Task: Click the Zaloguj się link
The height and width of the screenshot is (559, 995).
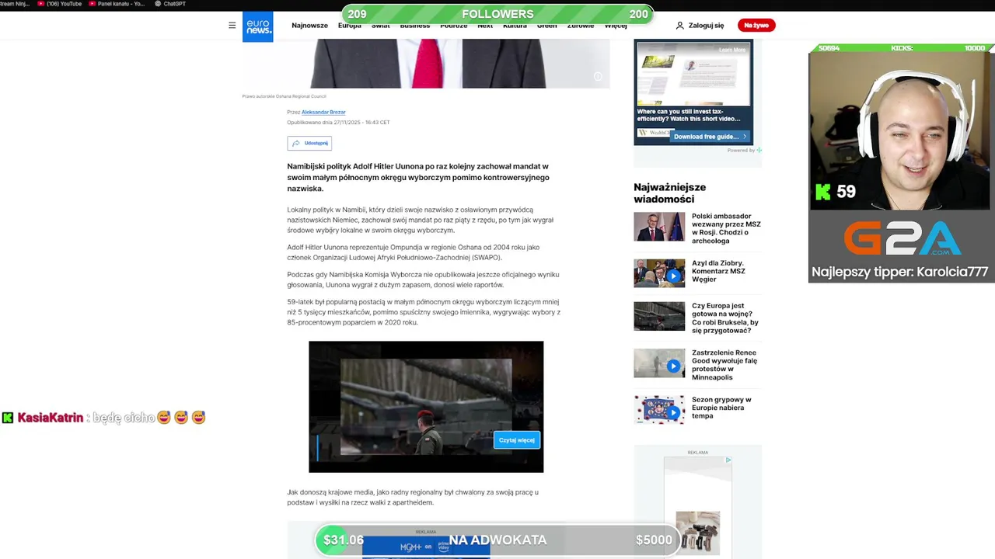Action: [706, 26]
